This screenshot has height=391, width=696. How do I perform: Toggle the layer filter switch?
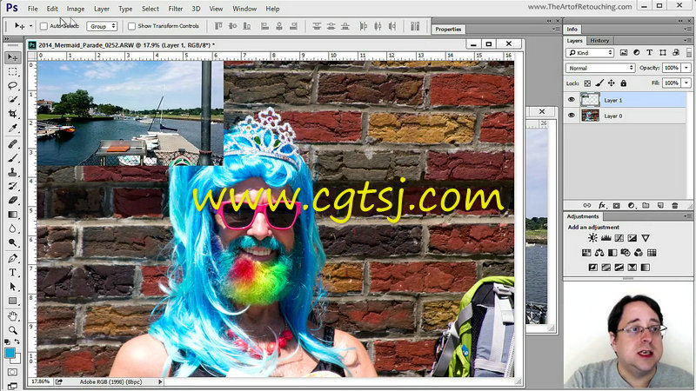(689, 52)
